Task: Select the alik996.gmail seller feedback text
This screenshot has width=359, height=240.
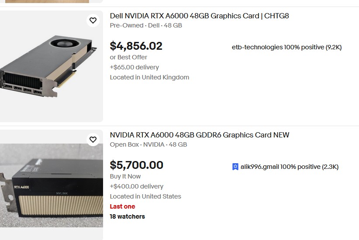Action: coord(289,167)
